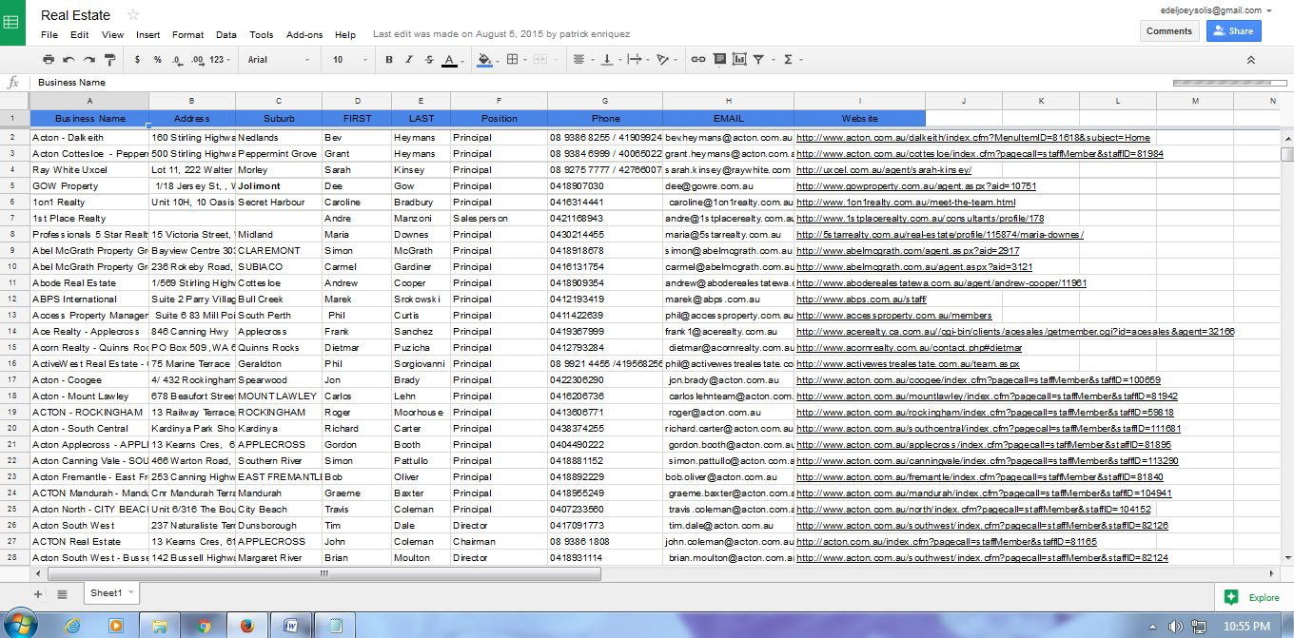Click the Explore button
The width and height of the screenshot is (1294, 638).
click(x=1251, y=597)
